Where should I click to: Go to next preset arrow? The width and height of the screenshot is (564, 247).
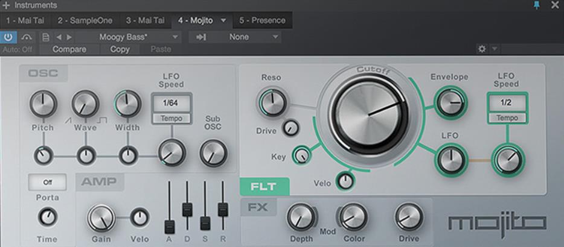(x=69, y=37)
